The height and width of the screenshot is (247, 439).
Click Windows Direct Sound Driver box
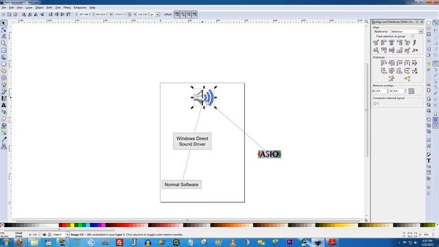192,141
